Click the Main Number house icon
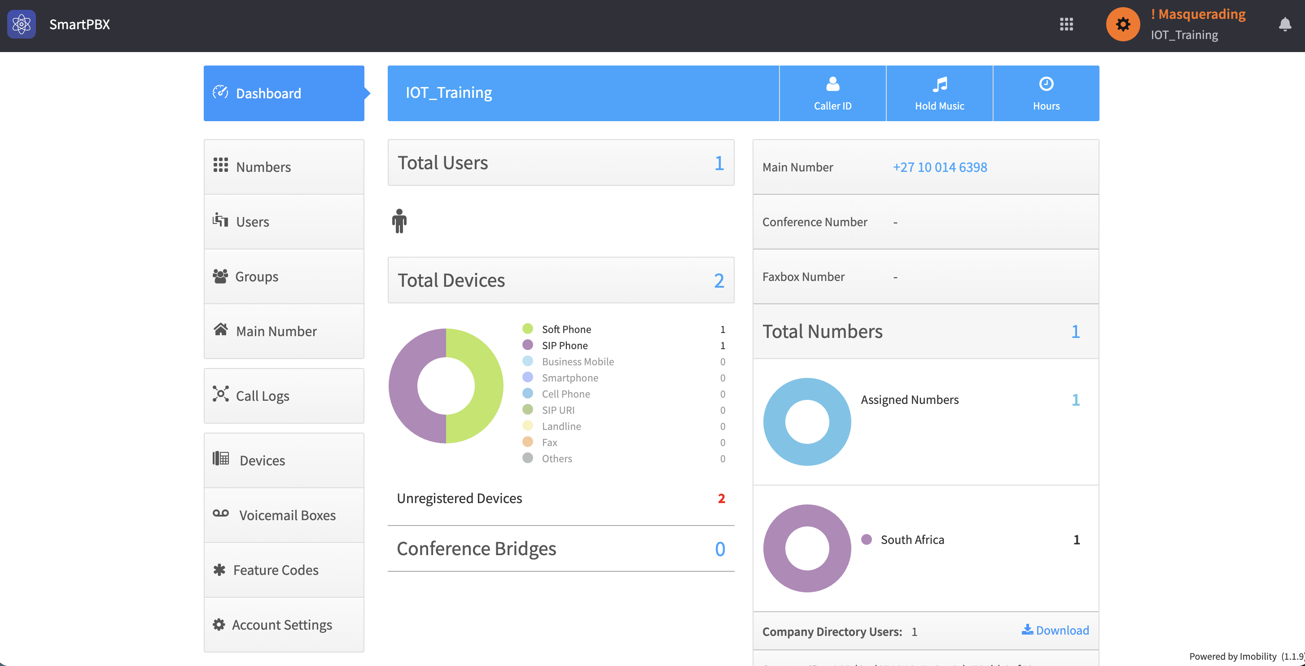This screenshot has height=666, width=1305. click(220, 329)
